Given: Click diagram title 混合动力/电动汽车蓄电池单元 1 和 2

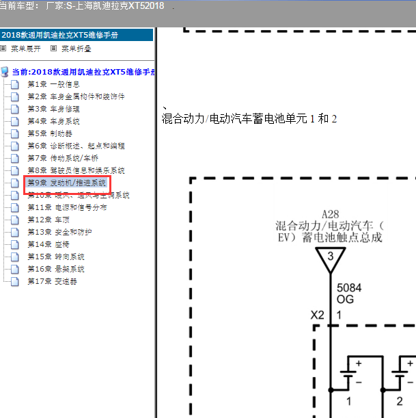Looking at the screenshot, I should (x=249, y=118).
